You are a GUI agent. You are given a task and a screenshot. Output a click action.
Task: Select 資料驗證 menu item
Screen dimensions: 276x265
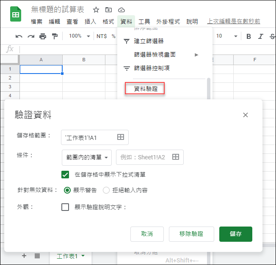coord(146,89)
